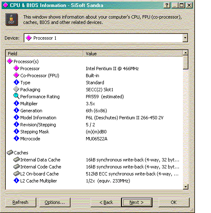Click the Revision/Stepping info icon
This screenshot has width=211, height=213.
pyautogui.click(x=16, y=124)
